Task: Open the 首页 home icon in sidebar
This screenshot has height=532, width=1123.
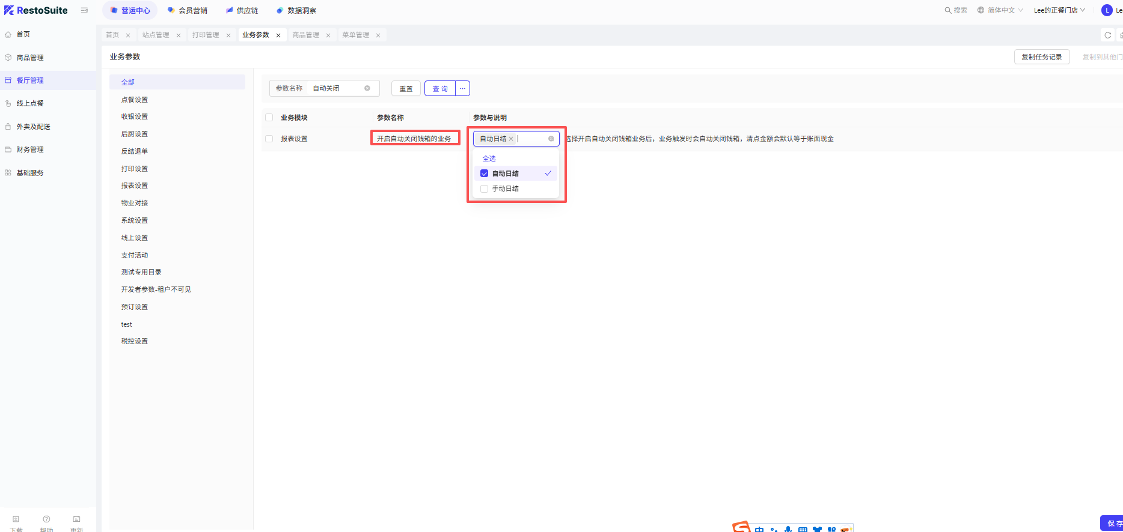Action: (8, 34)
